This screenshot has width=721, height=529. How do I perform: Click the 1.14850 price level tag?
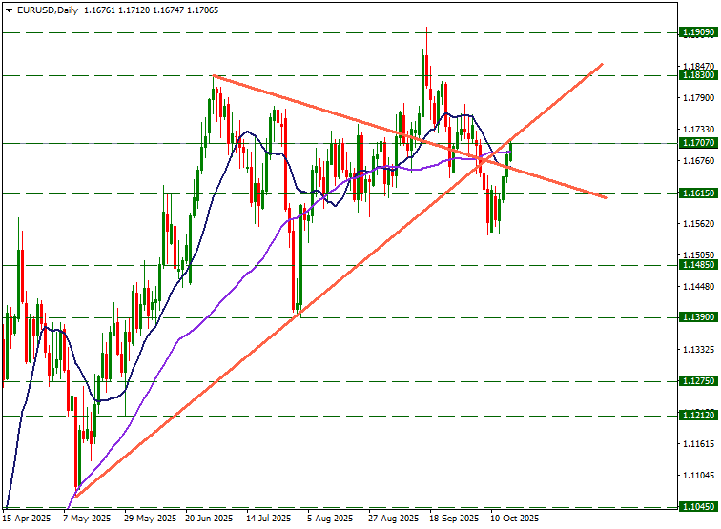click(x=698, y=265)
